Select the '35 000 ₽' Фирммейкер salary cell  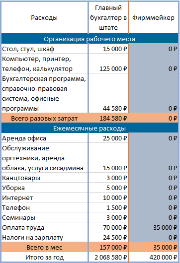click(x=154, y=227)
